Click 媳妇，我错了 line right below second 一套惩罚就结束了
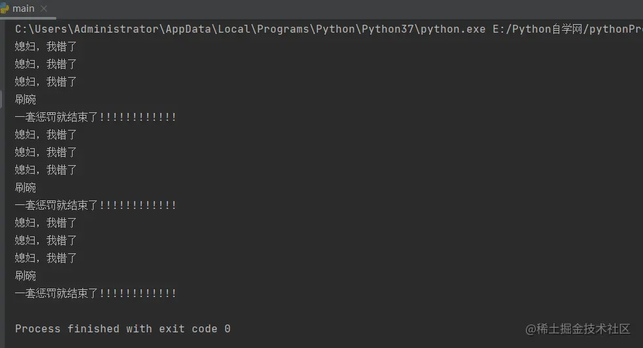This screenshot has height=348, width=643. point(46,223)
